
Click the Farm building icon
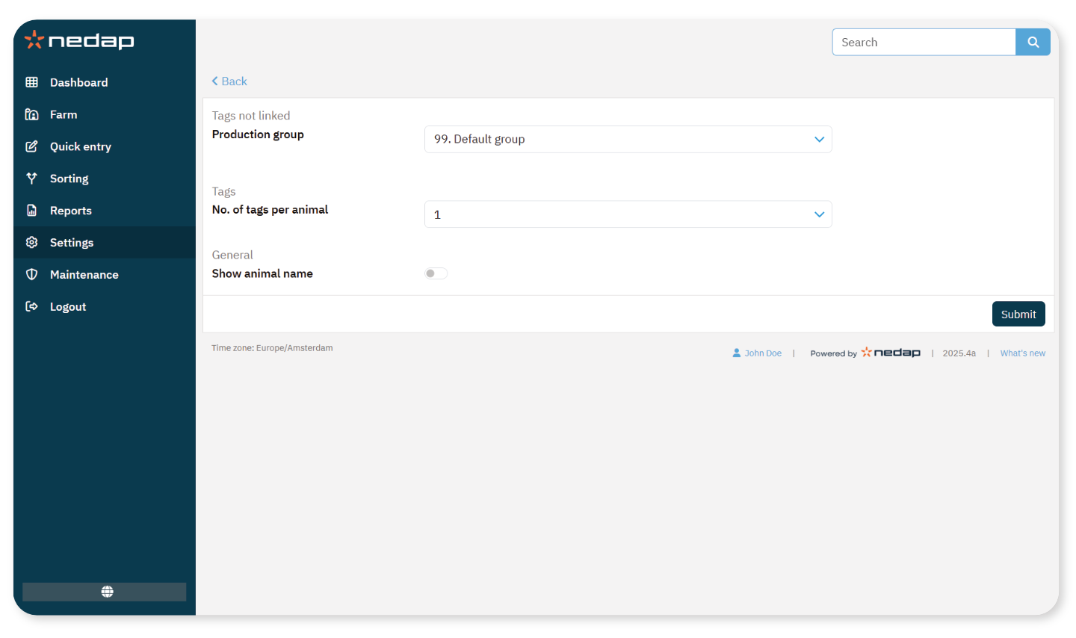click(x=31, y=114)
